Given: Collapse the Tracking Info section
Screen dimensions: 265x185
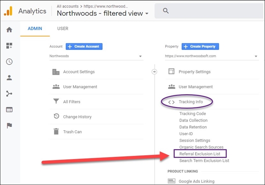Looking at the screenshot, I should point(190,102).
